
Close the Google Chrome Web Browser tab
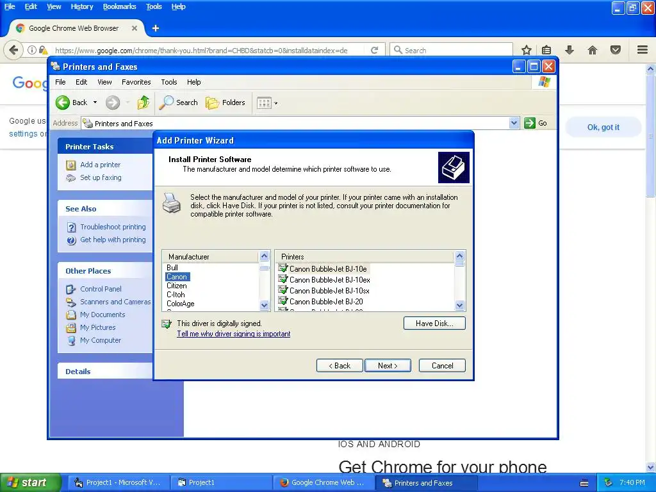click(x=135, y=28)
